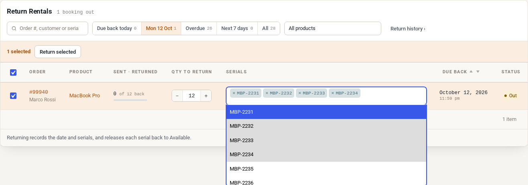This screenshot has height=185, width=528.
Task: Click quantity value field showing 12
Action: coord(192,96)
